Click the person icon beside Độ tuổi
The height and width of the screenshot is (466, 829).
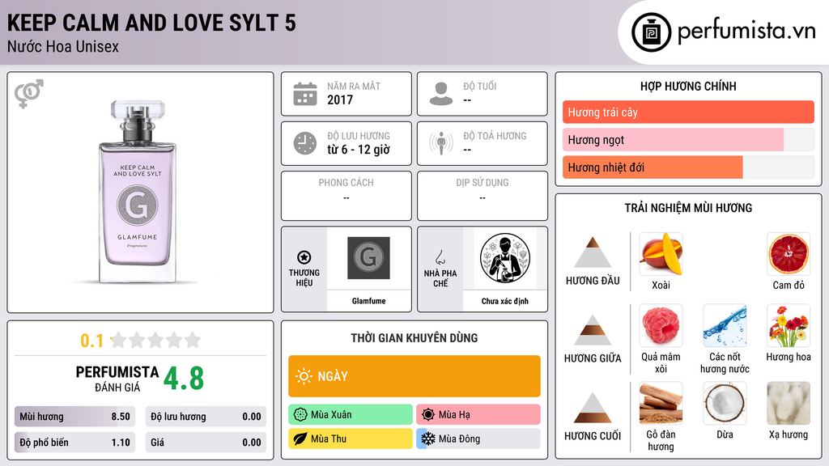[441, 94]
